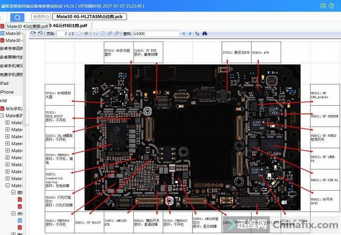
Task: Go to next page arrow in PDF toolbar
Action: click(86, 33)
